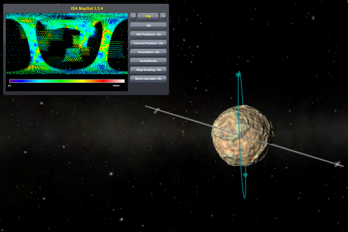348x232 pixels.
Task: Select the satellite icon at lower-right orbit end
Action: click(x=338, y=164)
